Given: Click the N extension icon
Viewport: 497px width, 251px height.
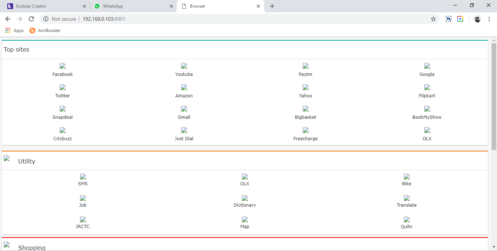Looking at the screenshot, I should [449, 19].
